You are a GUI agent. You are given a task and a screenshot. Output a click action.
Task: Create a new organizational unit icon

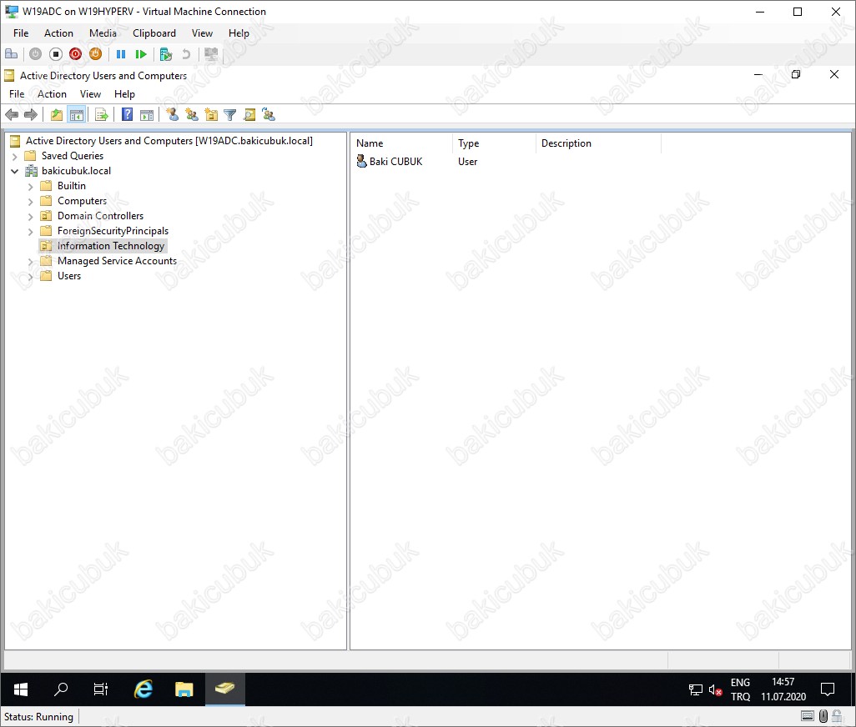coord(211,114)
